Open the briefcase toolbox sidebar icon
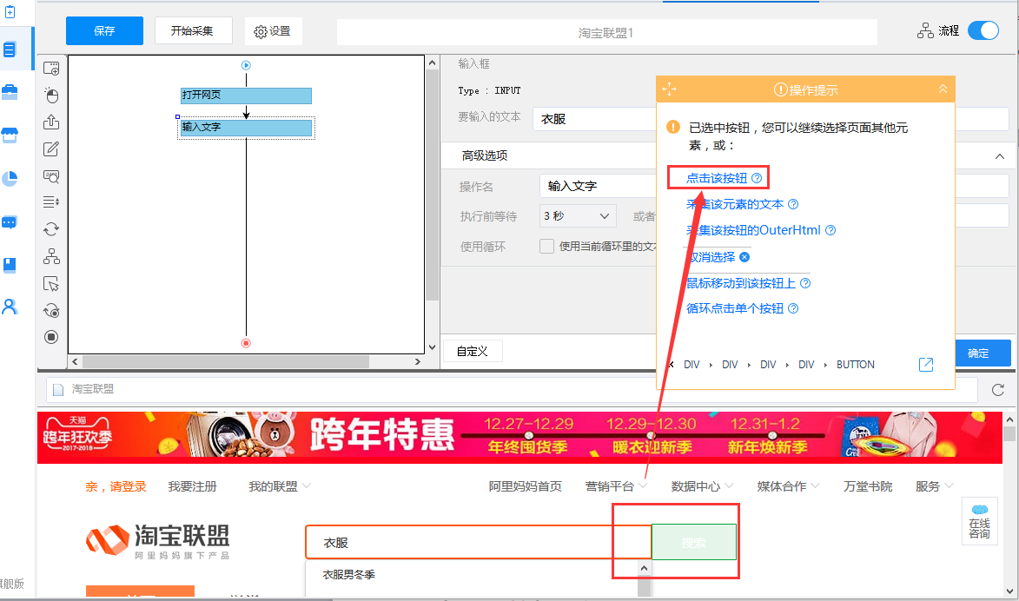The width and height of the screenshot is (1019, 601). 10,92
